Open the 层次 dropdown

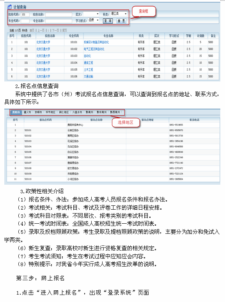tap(91, 14)
